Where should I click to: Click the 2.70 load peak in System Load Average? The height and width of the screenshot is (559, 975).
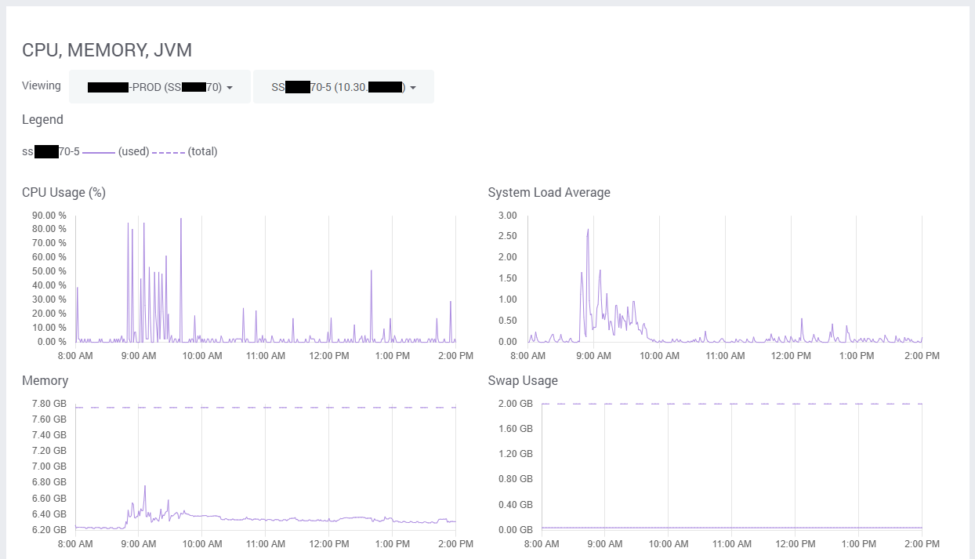(589, 230)
